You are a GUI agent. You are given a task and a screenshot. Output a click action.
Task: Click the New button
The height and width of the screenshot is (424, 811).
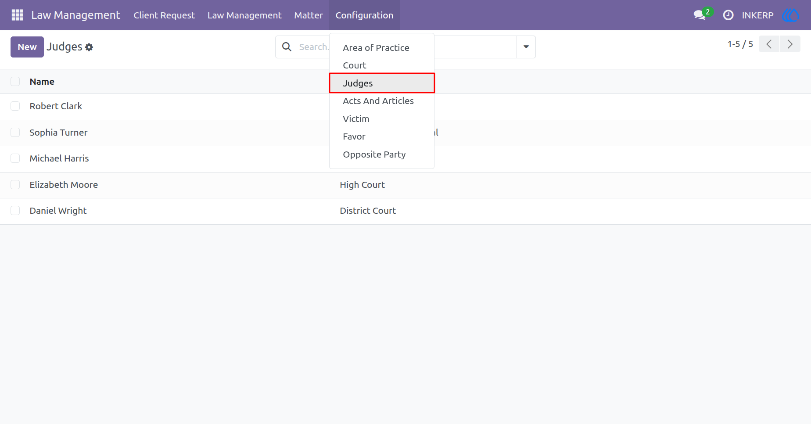click(27, 47)
